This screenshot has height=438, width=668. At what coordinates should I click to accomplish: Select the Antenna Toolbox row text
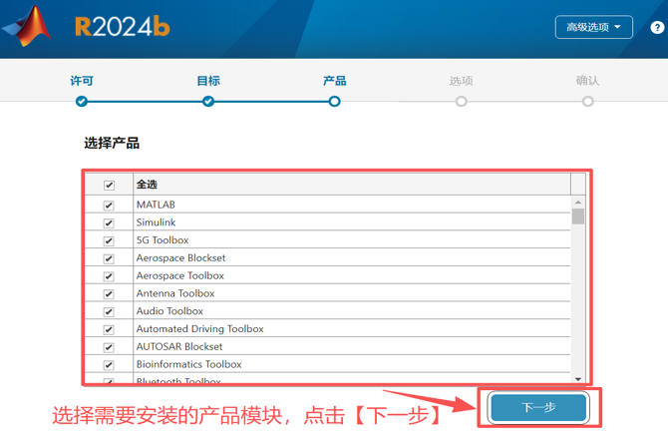point(175,293)
